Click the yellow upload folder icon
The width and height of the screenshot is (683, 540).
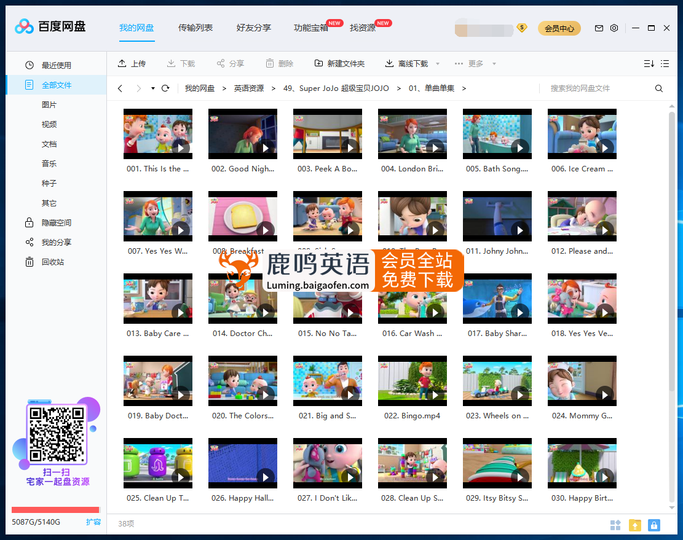point(635,525)
